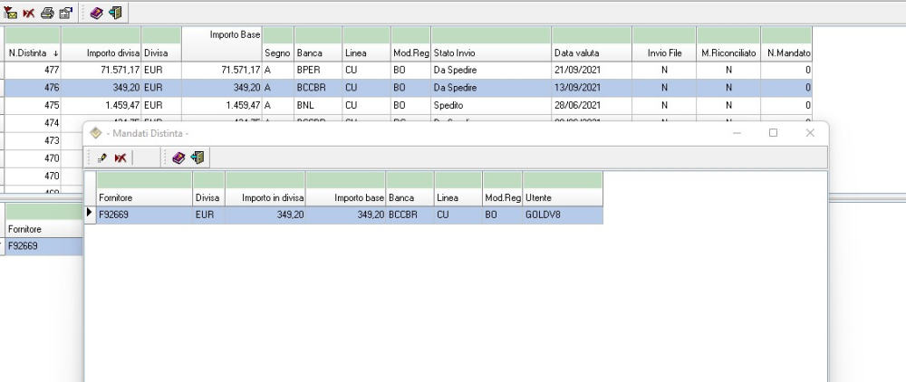Open the print setup icon beside printer
The image size is (906, 382).
(x=65, y=13)
